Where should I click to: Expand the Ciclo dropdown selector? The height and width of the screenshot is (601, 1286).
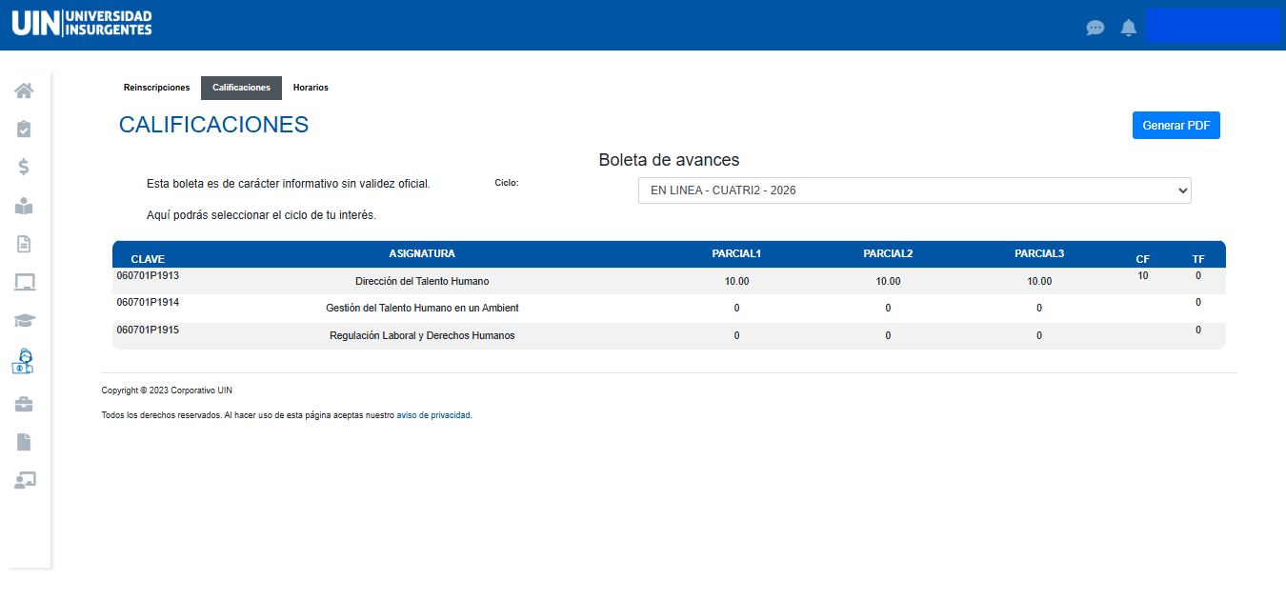(914, 190)
